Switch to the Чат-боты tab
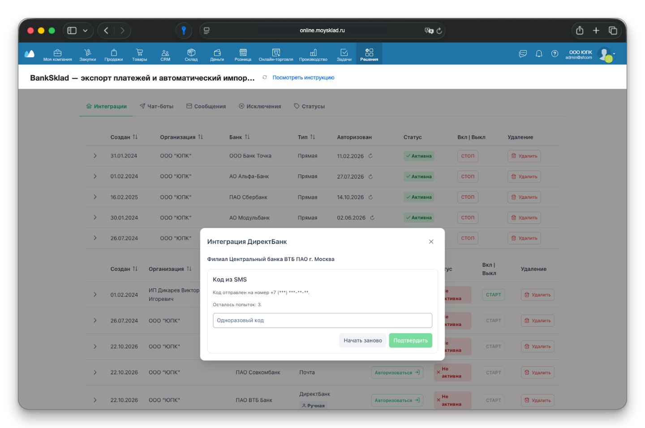 point(156,107)
